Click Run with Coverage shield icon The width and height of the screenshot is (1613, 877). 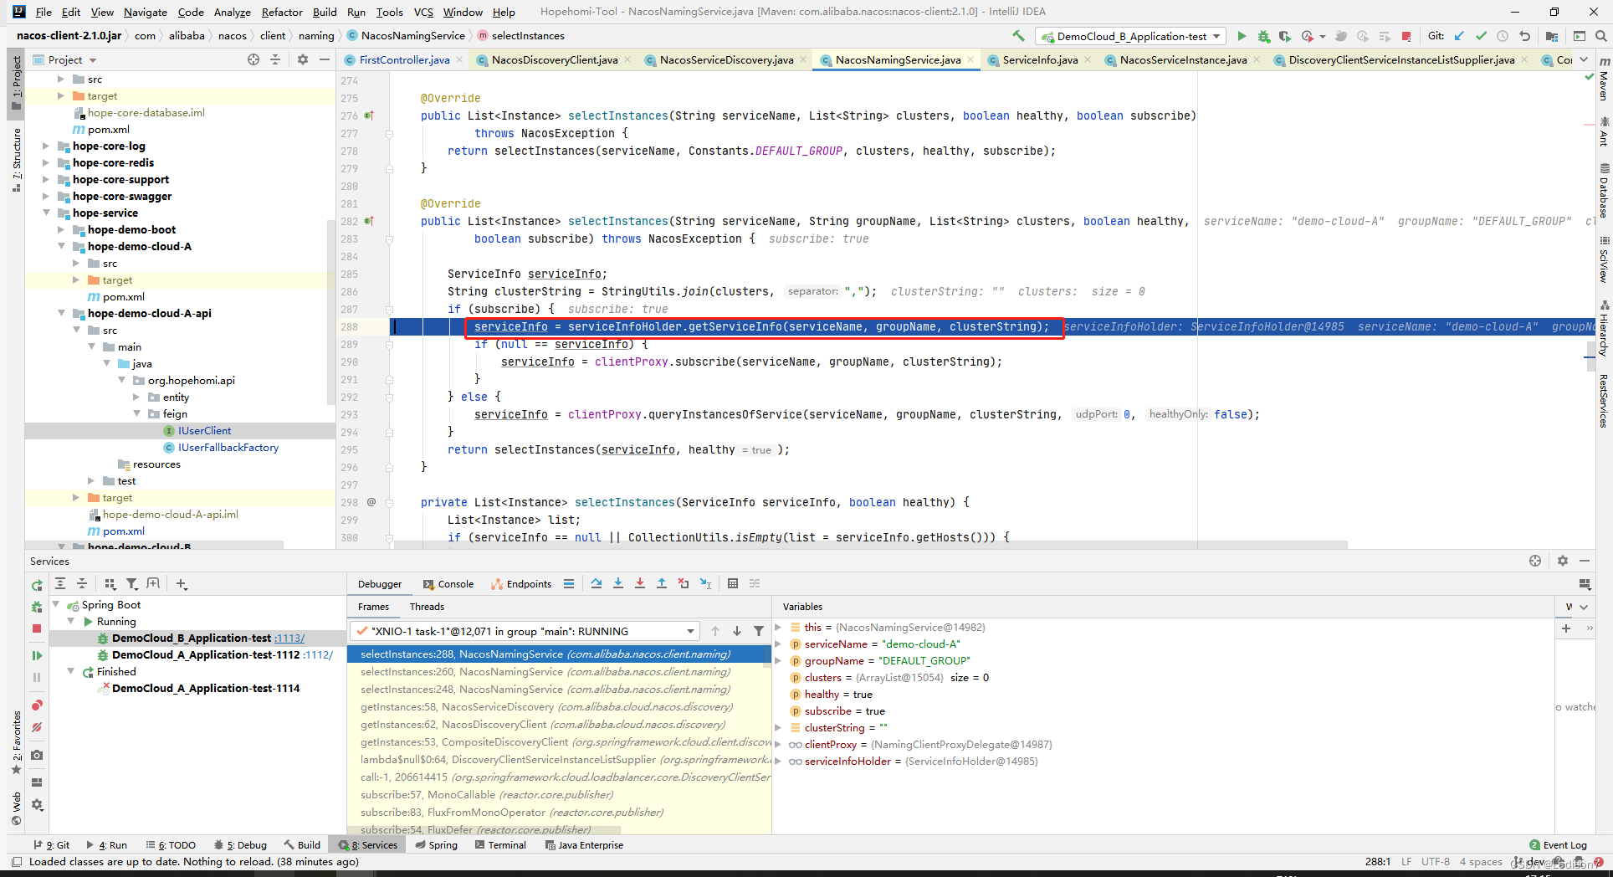tap(1284, 36)
